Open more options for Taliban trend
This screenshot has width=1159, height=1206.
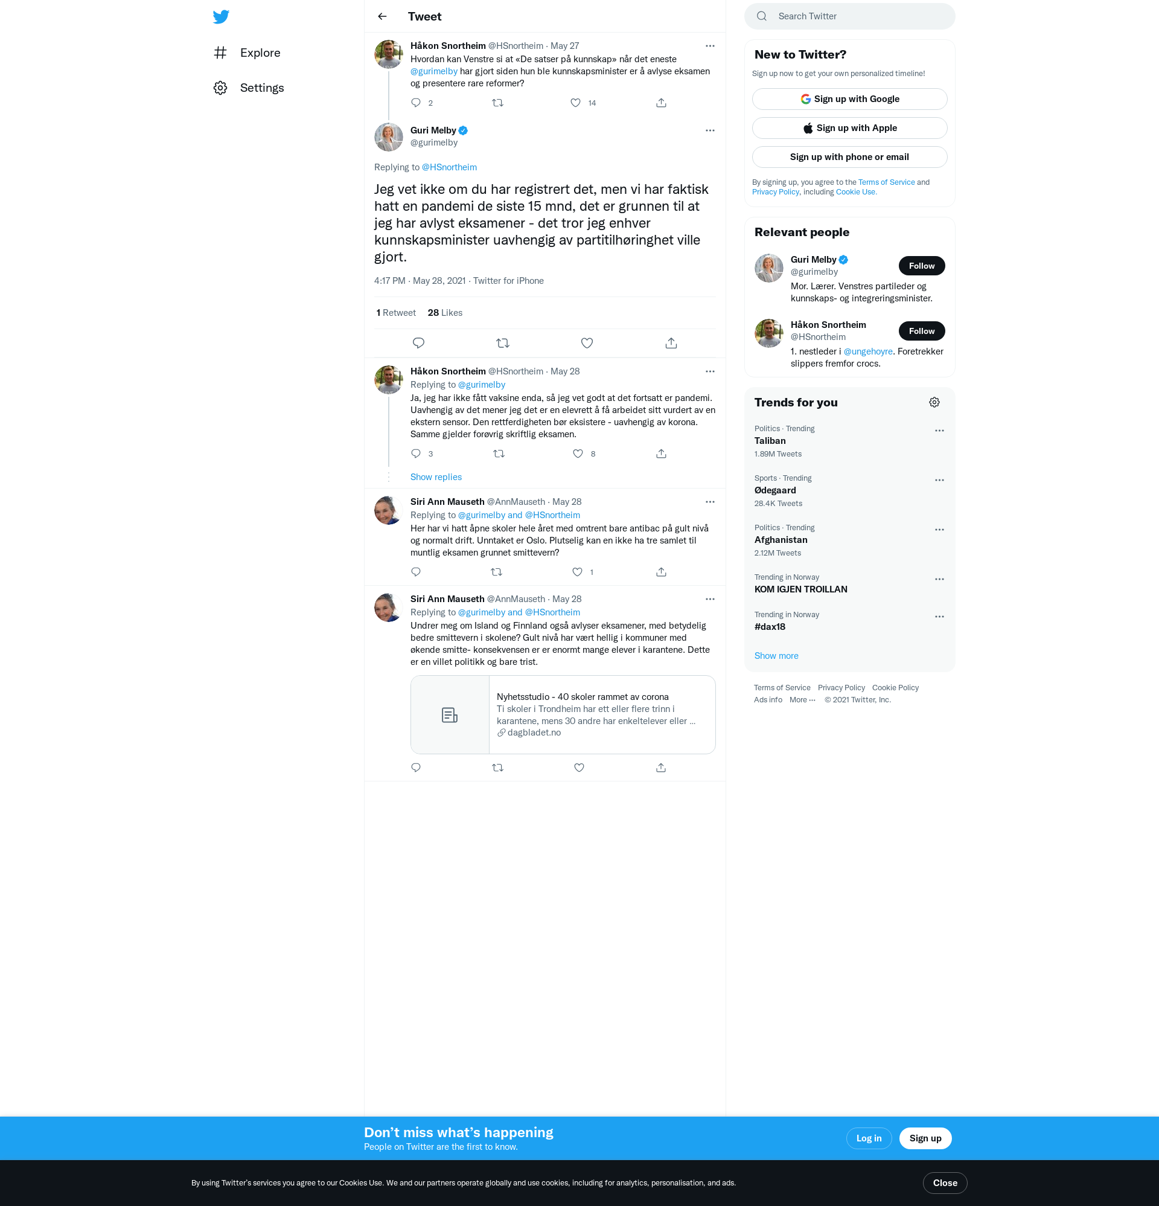(x=939, y=431)
